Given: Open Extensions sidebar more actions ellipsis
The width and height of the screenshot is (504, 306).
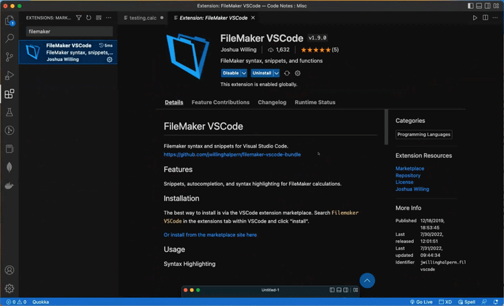Looking at the screenshot, I should (109, 17).
